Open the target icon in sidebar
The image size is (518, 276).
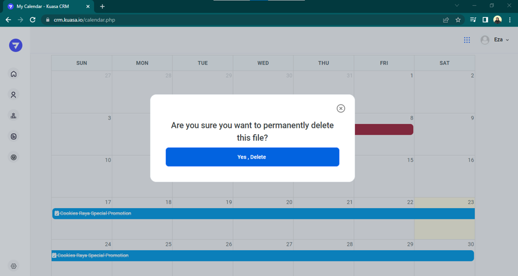pyautogui.click(x=14, y=157)
